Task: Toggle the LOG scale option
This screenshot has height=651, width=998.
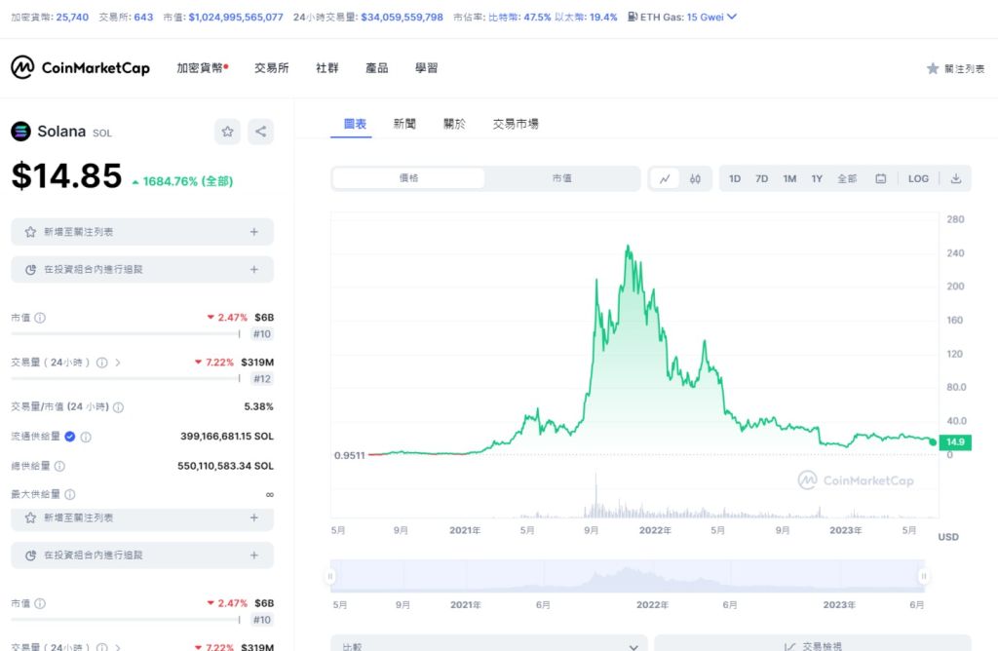Action: coord(918,178)
